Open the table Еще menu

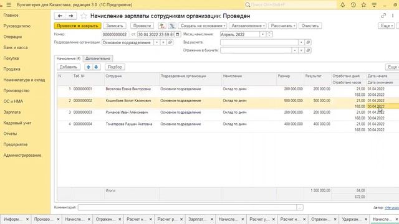tap(392, 67)
